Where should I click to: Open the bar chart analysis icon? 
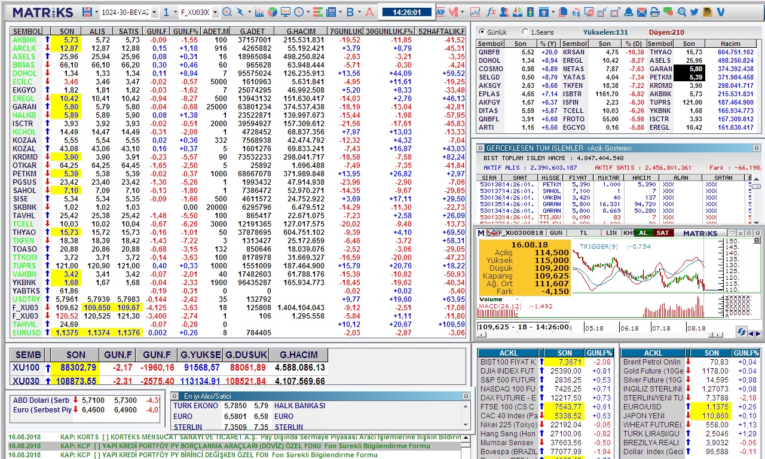[x=259, y=12]
